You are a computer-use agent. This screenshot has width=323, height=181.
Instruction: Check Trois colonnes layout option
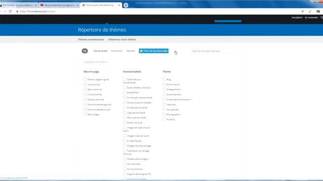(x=85, y=95)
